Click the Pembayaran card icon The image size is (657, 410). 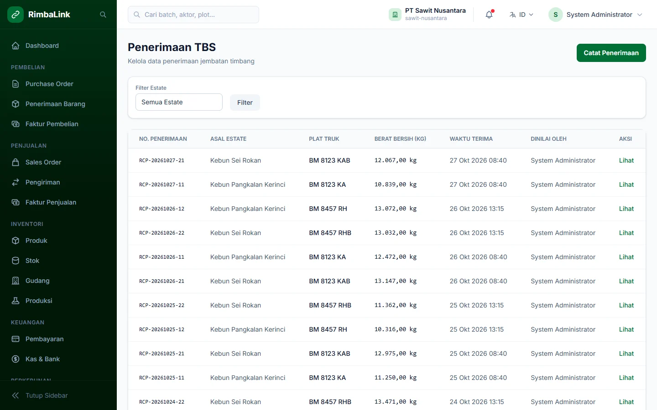[16, 339]
